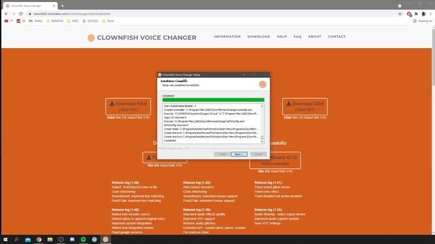Image resolution: width=435 pixels, height=244 pixels.
Task: Click the Clownfish Voice Changer site title
Action: pyautogui.click(x=147, y=38)
